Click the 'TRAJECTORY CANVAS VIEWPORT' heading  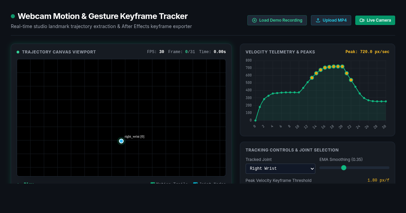click(x=59, y=52)
